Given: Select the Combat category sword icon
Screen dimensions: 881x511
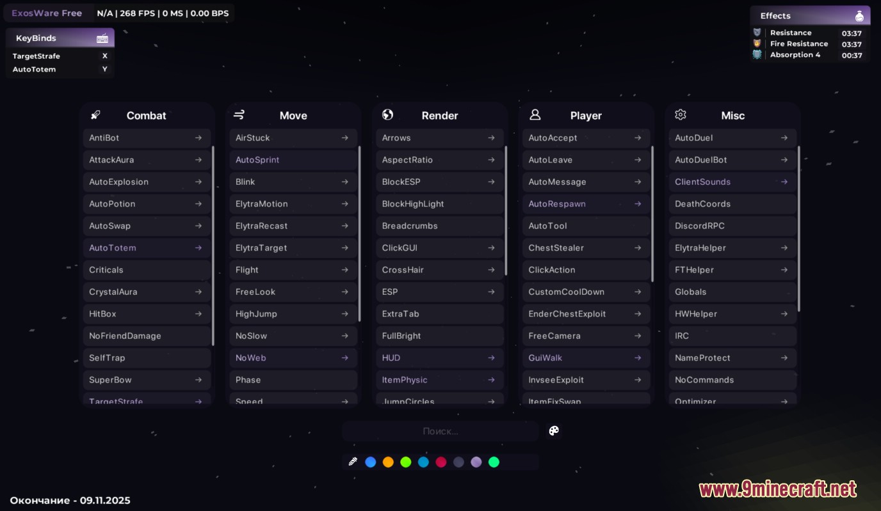Looking at the screenshot, I should pyautogui.click(x=95, y=114).
